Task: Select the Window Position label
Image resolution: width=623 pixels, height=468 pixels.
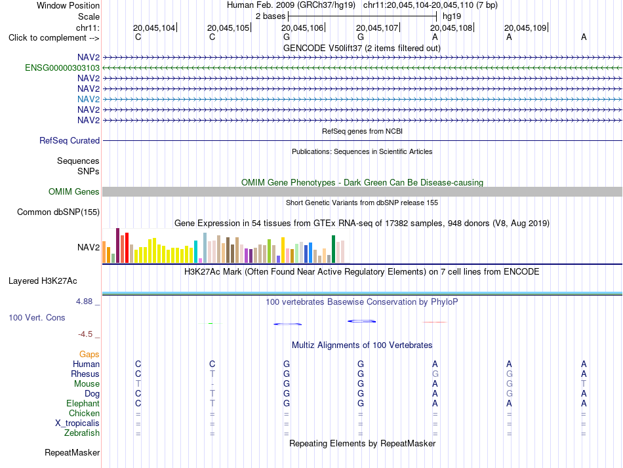Action: pyautogui.click(x=68, y=5)
